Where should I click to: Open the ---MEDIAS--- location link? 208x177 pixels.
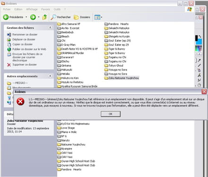20,83
